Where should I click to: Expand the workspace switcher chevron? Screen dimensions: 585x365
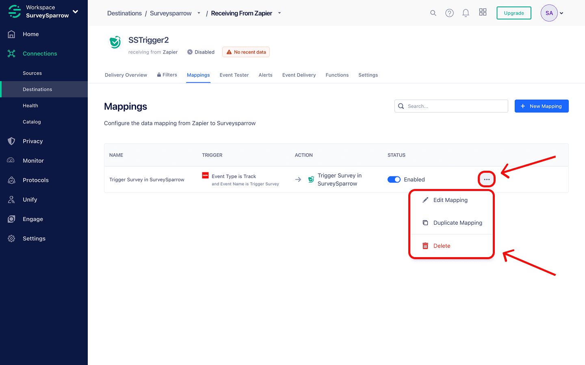[x=75, y=11]
